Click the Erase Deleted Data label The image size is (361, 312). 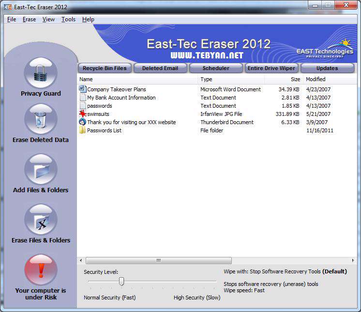pos(41,140)
